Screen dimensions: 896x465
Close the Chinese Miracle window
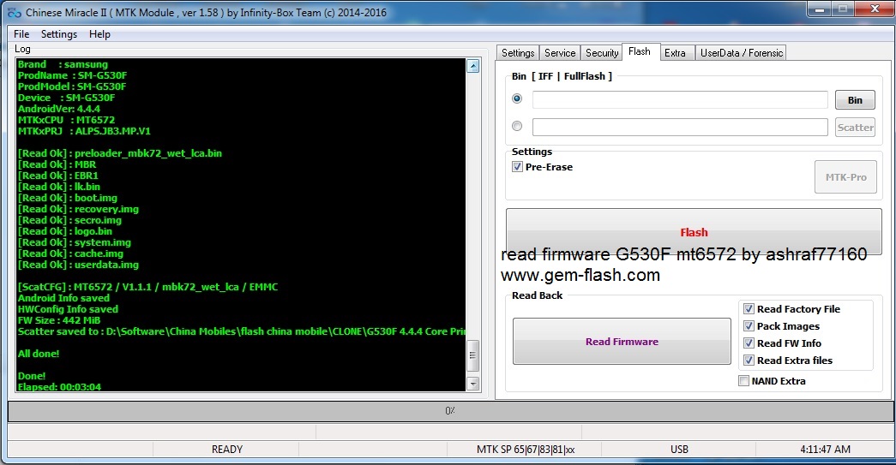pos(874,9)
